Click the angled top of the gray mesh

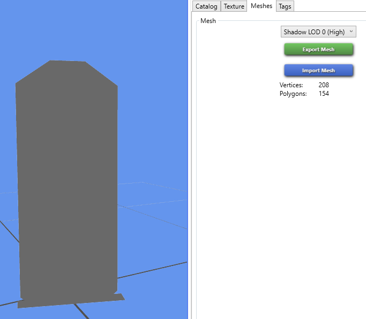pyautogui.click(x=67, y=71)
